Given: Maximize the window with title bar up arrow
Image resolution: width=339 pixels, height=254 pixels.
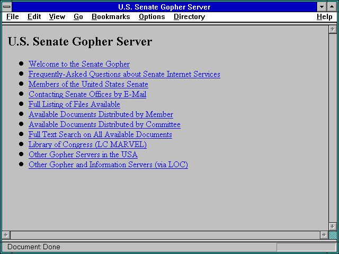Looking at the screenshot, I should [332, 7].
